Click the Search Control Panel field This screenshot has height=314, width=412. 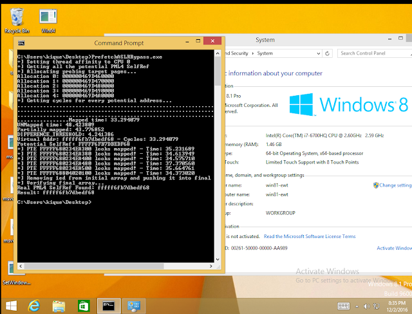[375, 53]
